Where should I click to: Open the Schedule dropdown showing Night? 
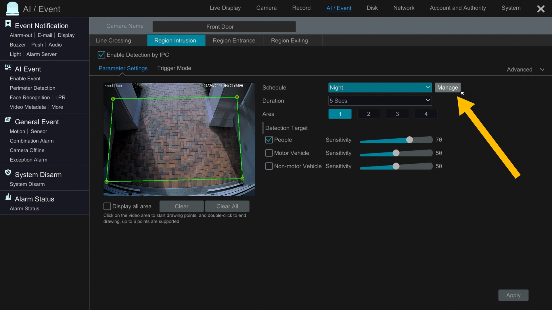(x=380, y=88)
